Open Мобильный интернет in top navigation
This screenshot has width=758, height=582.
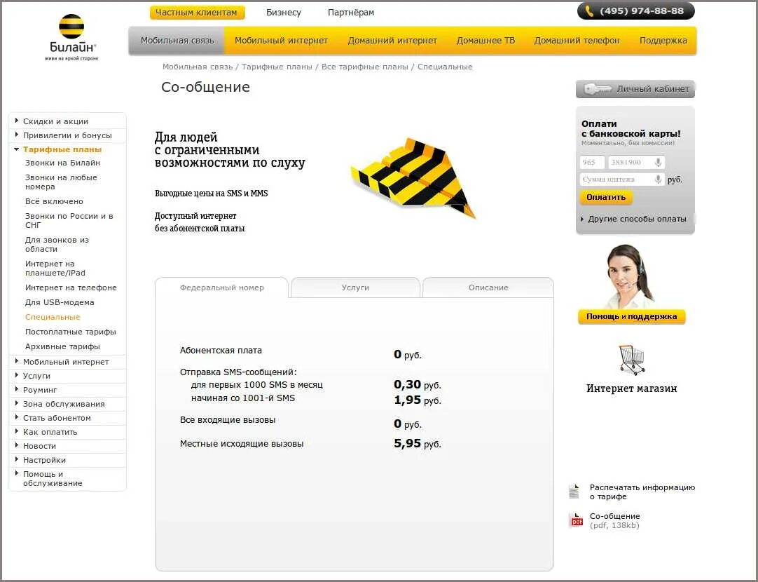[x=281, y=41]
